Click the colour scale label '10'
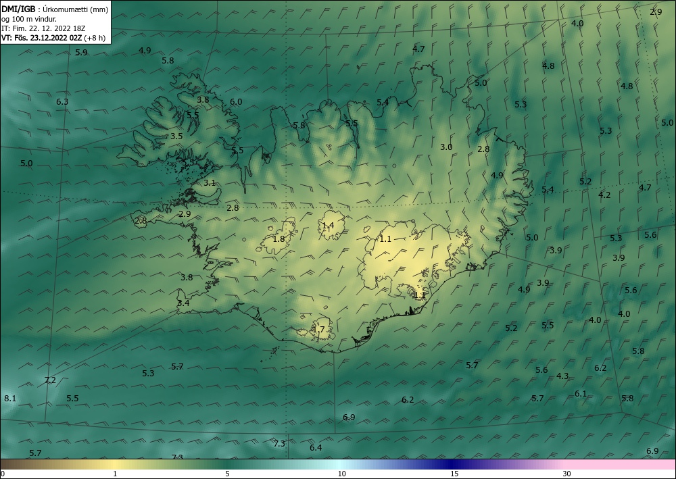This screenshot has height=479, width=676. click(x=341, y=474)
